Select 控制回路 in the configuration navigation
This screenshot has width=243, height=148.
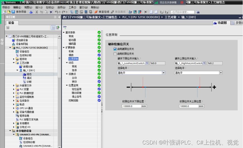(x=73, y=100)
